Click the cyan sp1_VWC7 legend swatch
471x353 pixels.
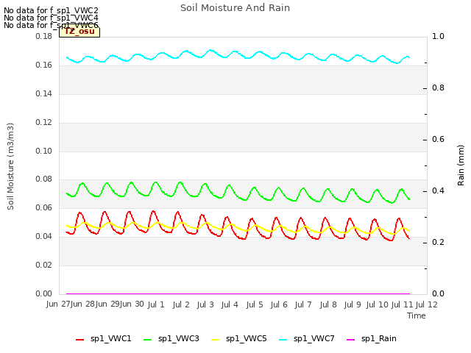click(283, 340)
